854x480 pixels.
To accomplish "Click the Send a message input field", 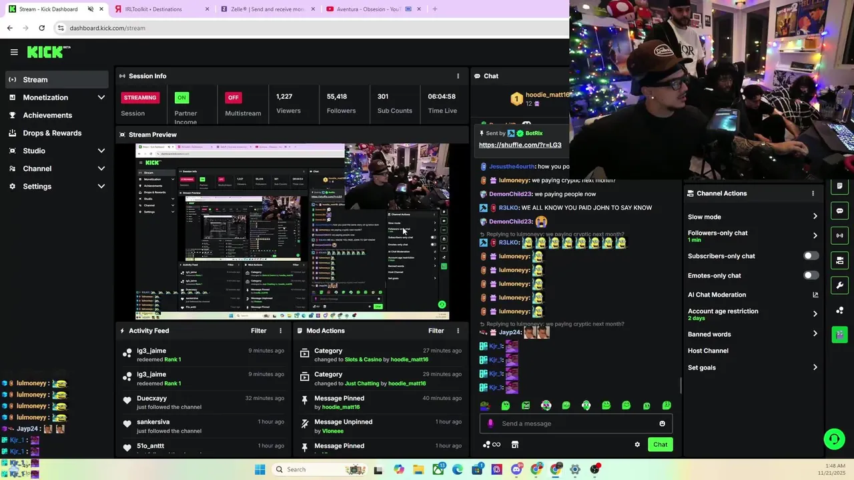I will point(576,423).
